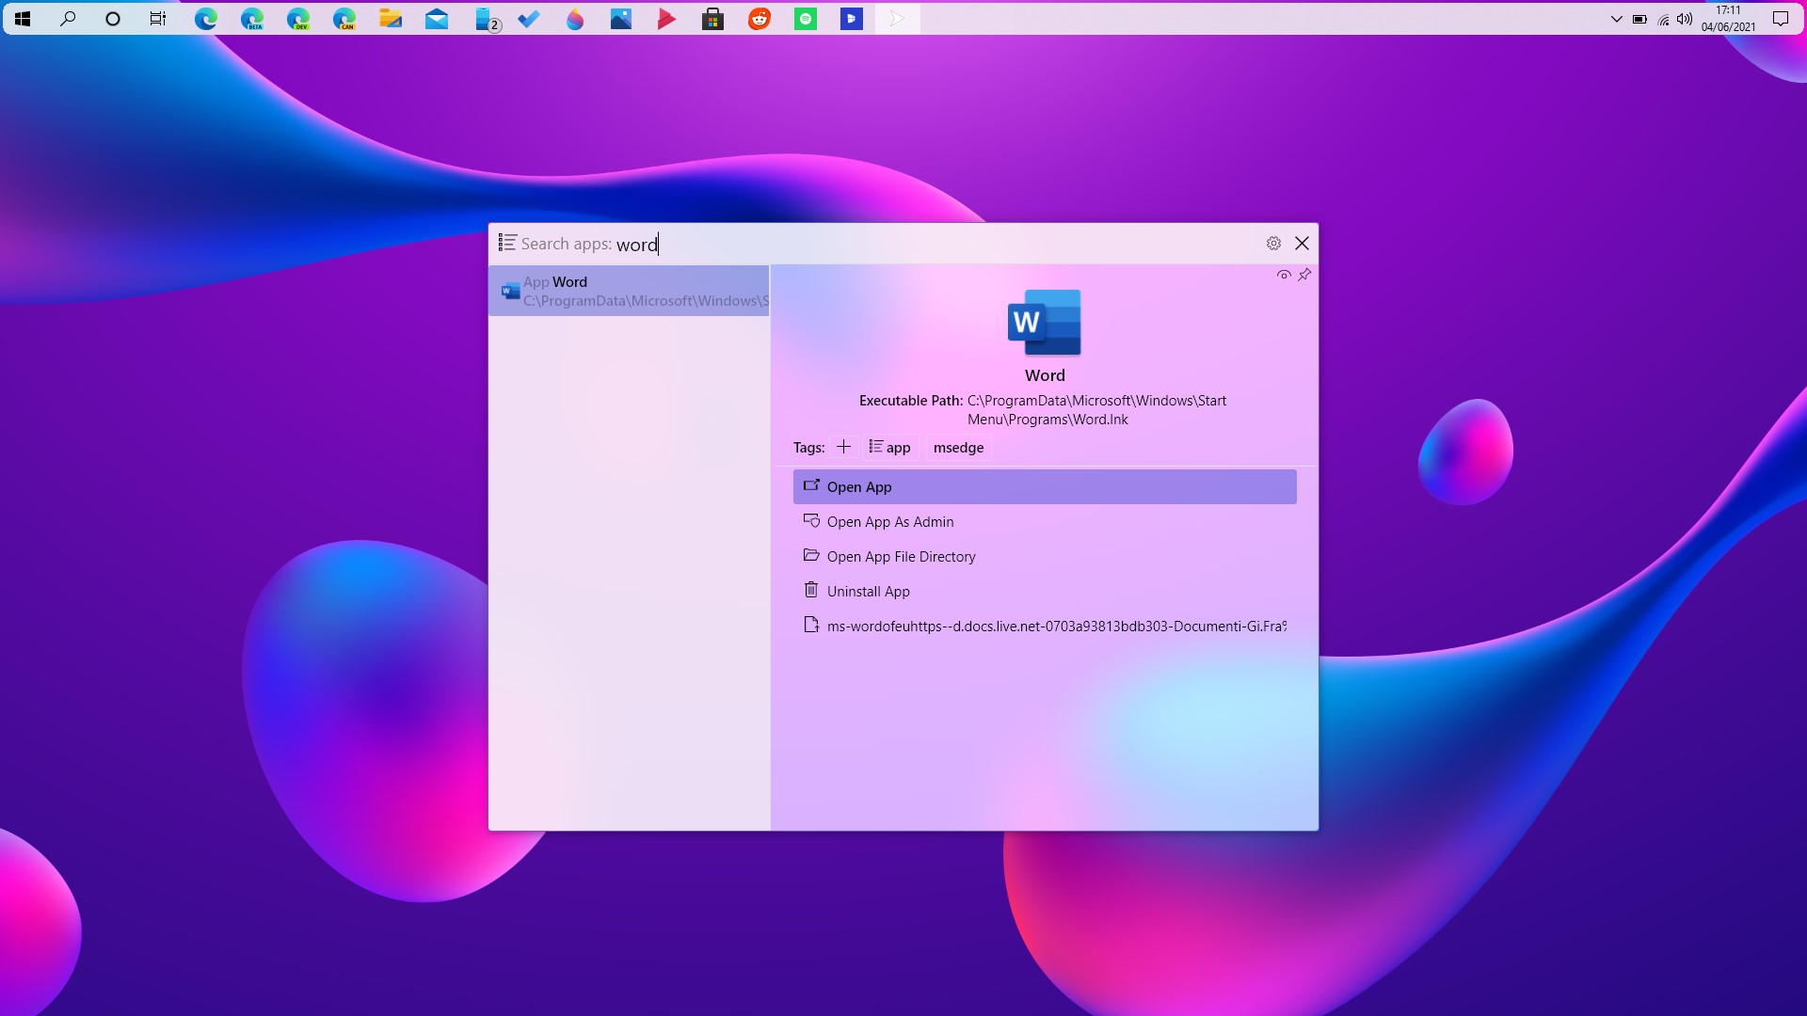Open the Windows Start menu

coord(23,19)
